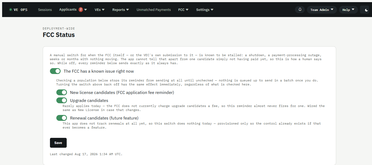The height and width of the screenshot is (165, 372).
Task: Toggle dark mode moon icon
Action: click(x=366, y=10)
